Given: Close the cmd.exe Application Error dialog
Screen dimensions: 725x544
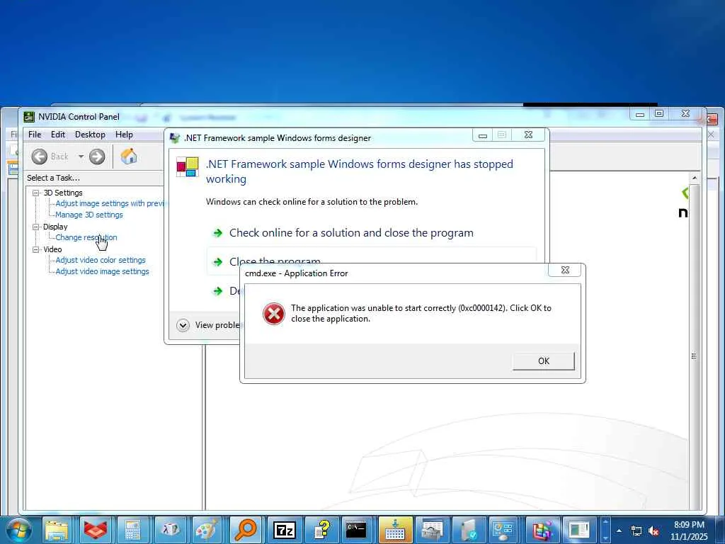Looking at the screenshot, I should point(565,270).
